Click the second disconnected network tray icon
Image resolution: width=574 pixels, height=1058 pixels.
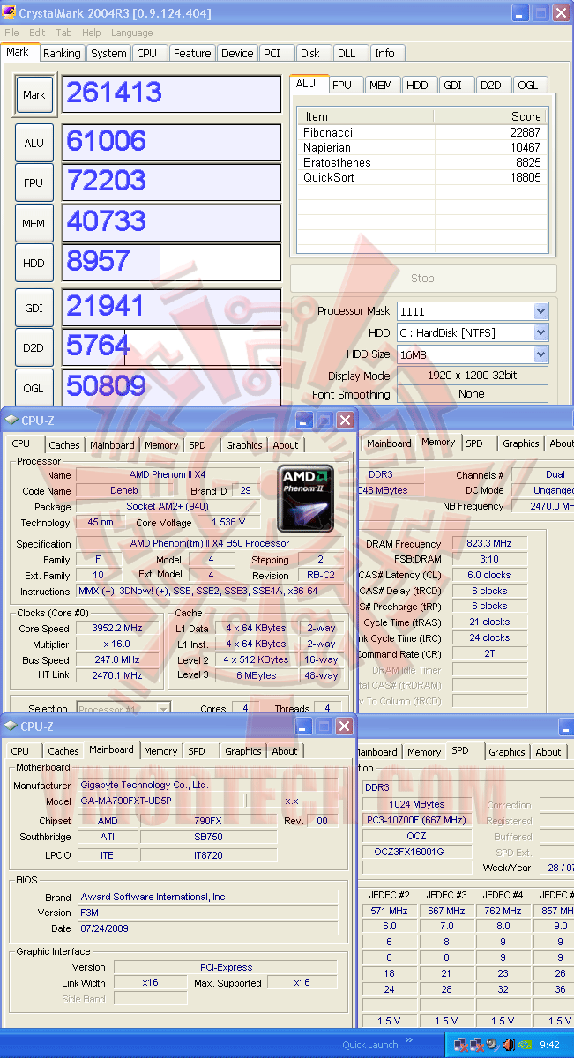pyautogui.click(x=477, y=1045)
